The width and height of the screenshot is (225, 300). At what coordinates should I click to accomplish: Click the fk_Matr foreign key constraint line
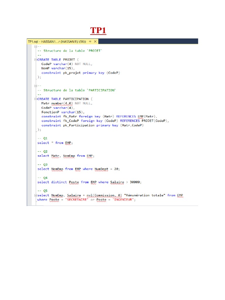(99, 117)
